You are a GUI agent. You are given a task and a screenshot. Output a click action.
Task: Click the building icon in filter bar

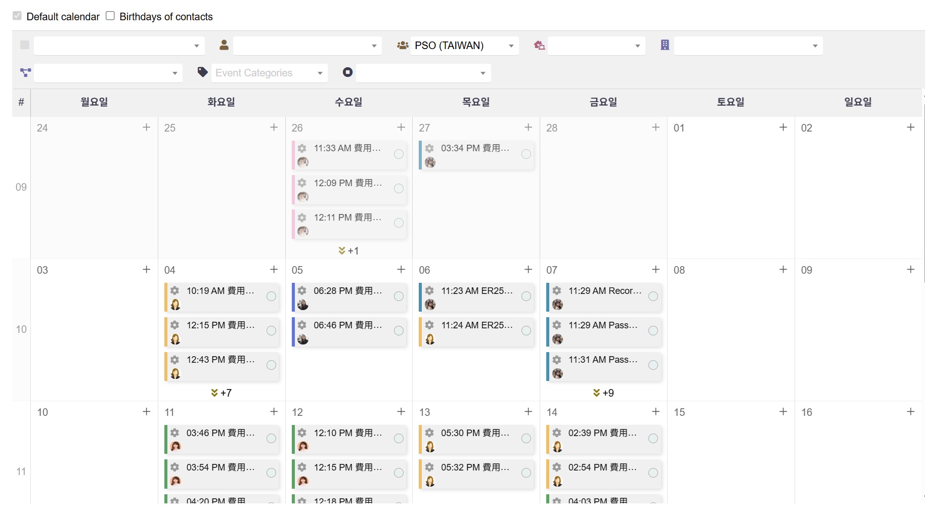tap(665, 45)
